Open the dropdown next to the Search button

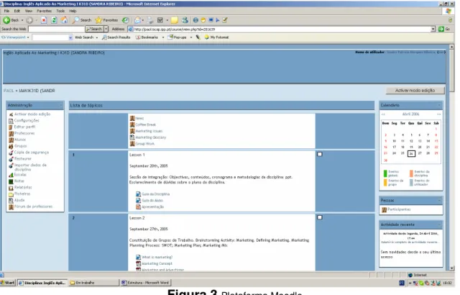coord(106,29)
